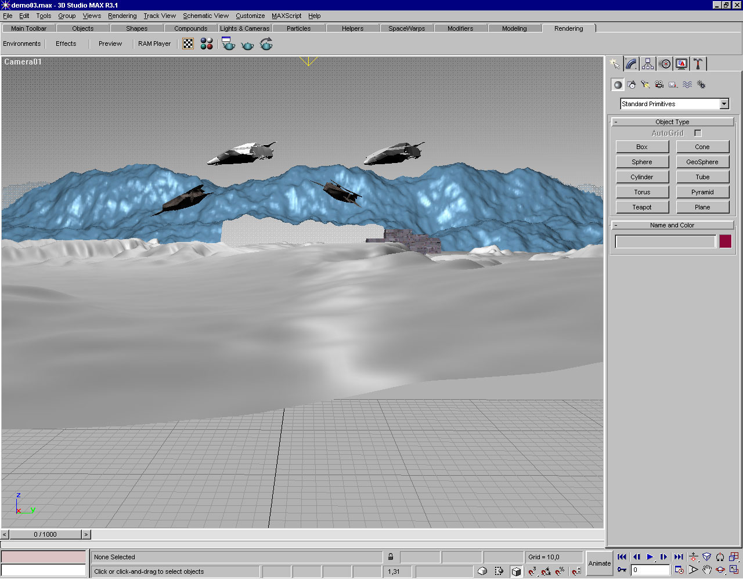Collapse the Name and Color rollout
The height and width of the screenshot is (579, 743).
point(616,225)
